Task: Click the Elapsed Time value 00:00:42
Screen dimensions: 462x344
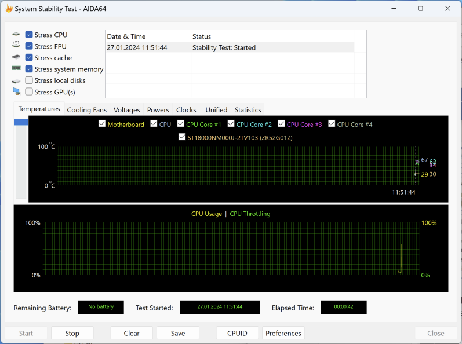Action: pyautogui.click(x=344, y=307)
